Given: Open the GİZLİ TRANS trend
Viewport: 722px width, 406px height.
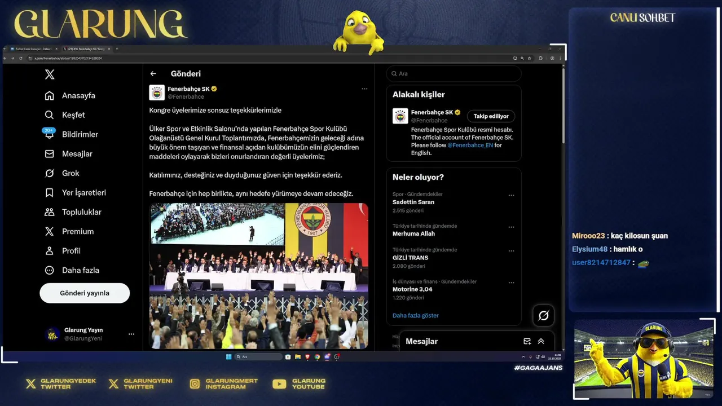Looking at the screenshot, I should coord(410,258).
